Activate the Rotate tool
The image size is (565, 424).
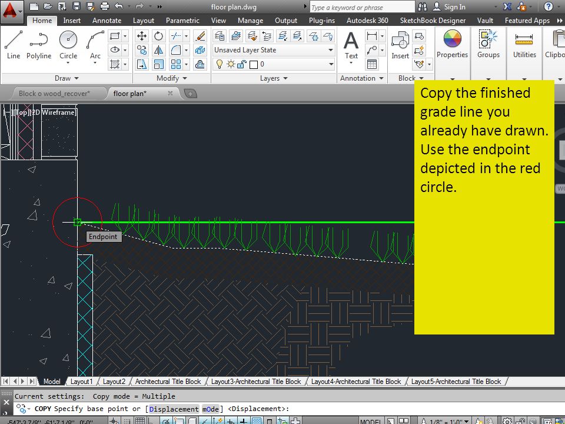click(158, 36)
